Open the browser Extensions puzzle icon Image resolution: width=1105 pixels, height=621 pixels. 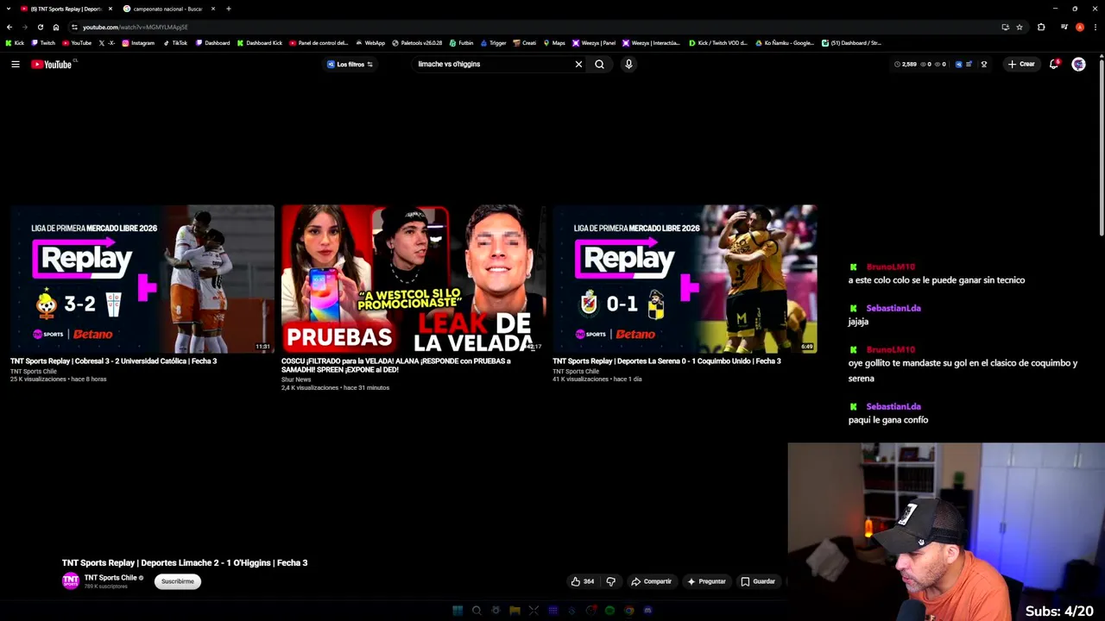(x=1041, y=27)
